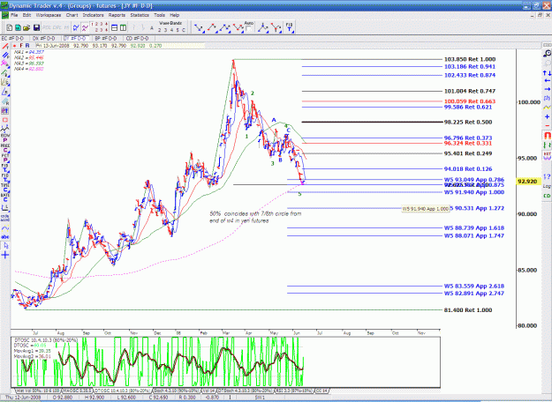
Task: Open the Statistics menu
Action: pyautogui.click(x=140, y=15)
